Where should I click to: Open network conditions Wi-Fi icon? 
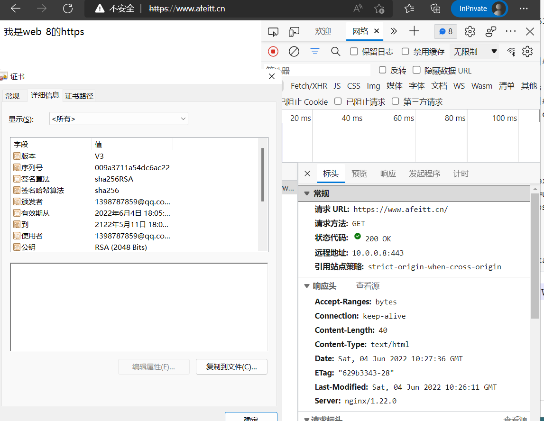(x=511, y=51)
